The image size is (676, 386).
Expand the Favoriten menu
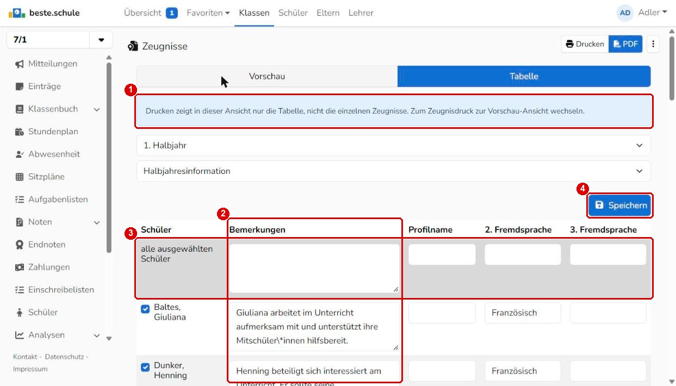[x=208, y=13]
